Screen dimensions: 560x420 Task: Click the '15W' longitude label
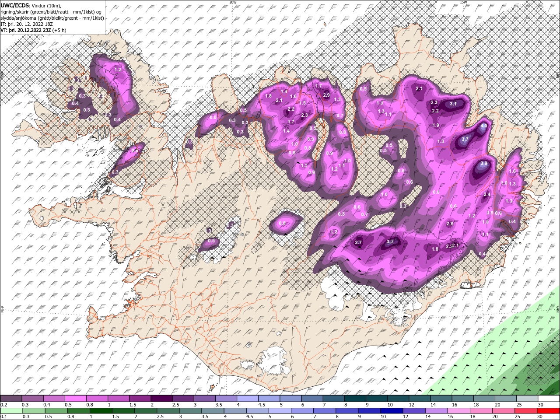click(463, 2)
